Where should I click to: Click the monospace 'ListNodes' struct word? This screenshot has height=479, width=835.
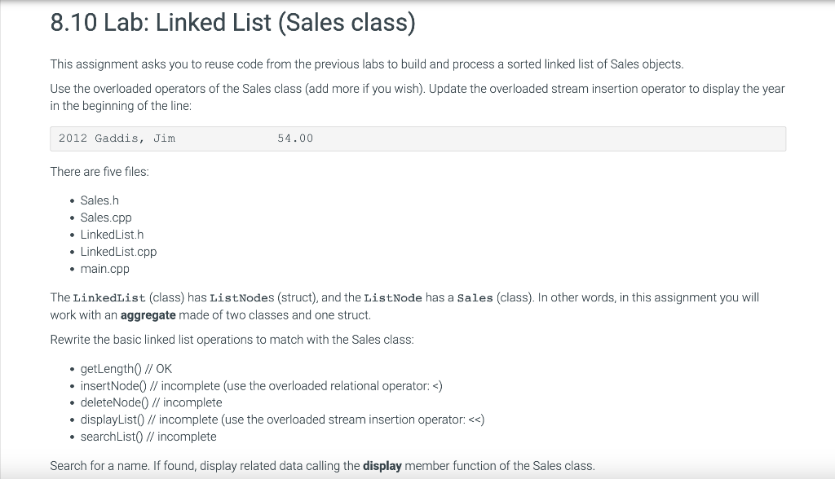[241, 298]
